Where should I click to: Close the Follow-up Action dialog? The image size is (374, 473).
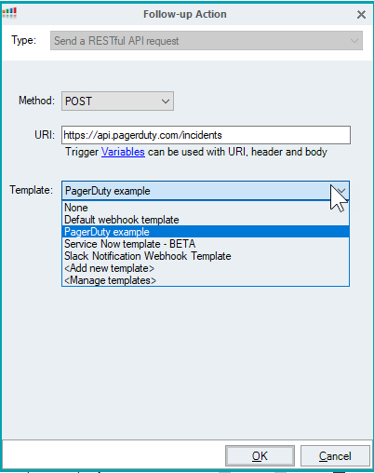click(x=361, y=15)
